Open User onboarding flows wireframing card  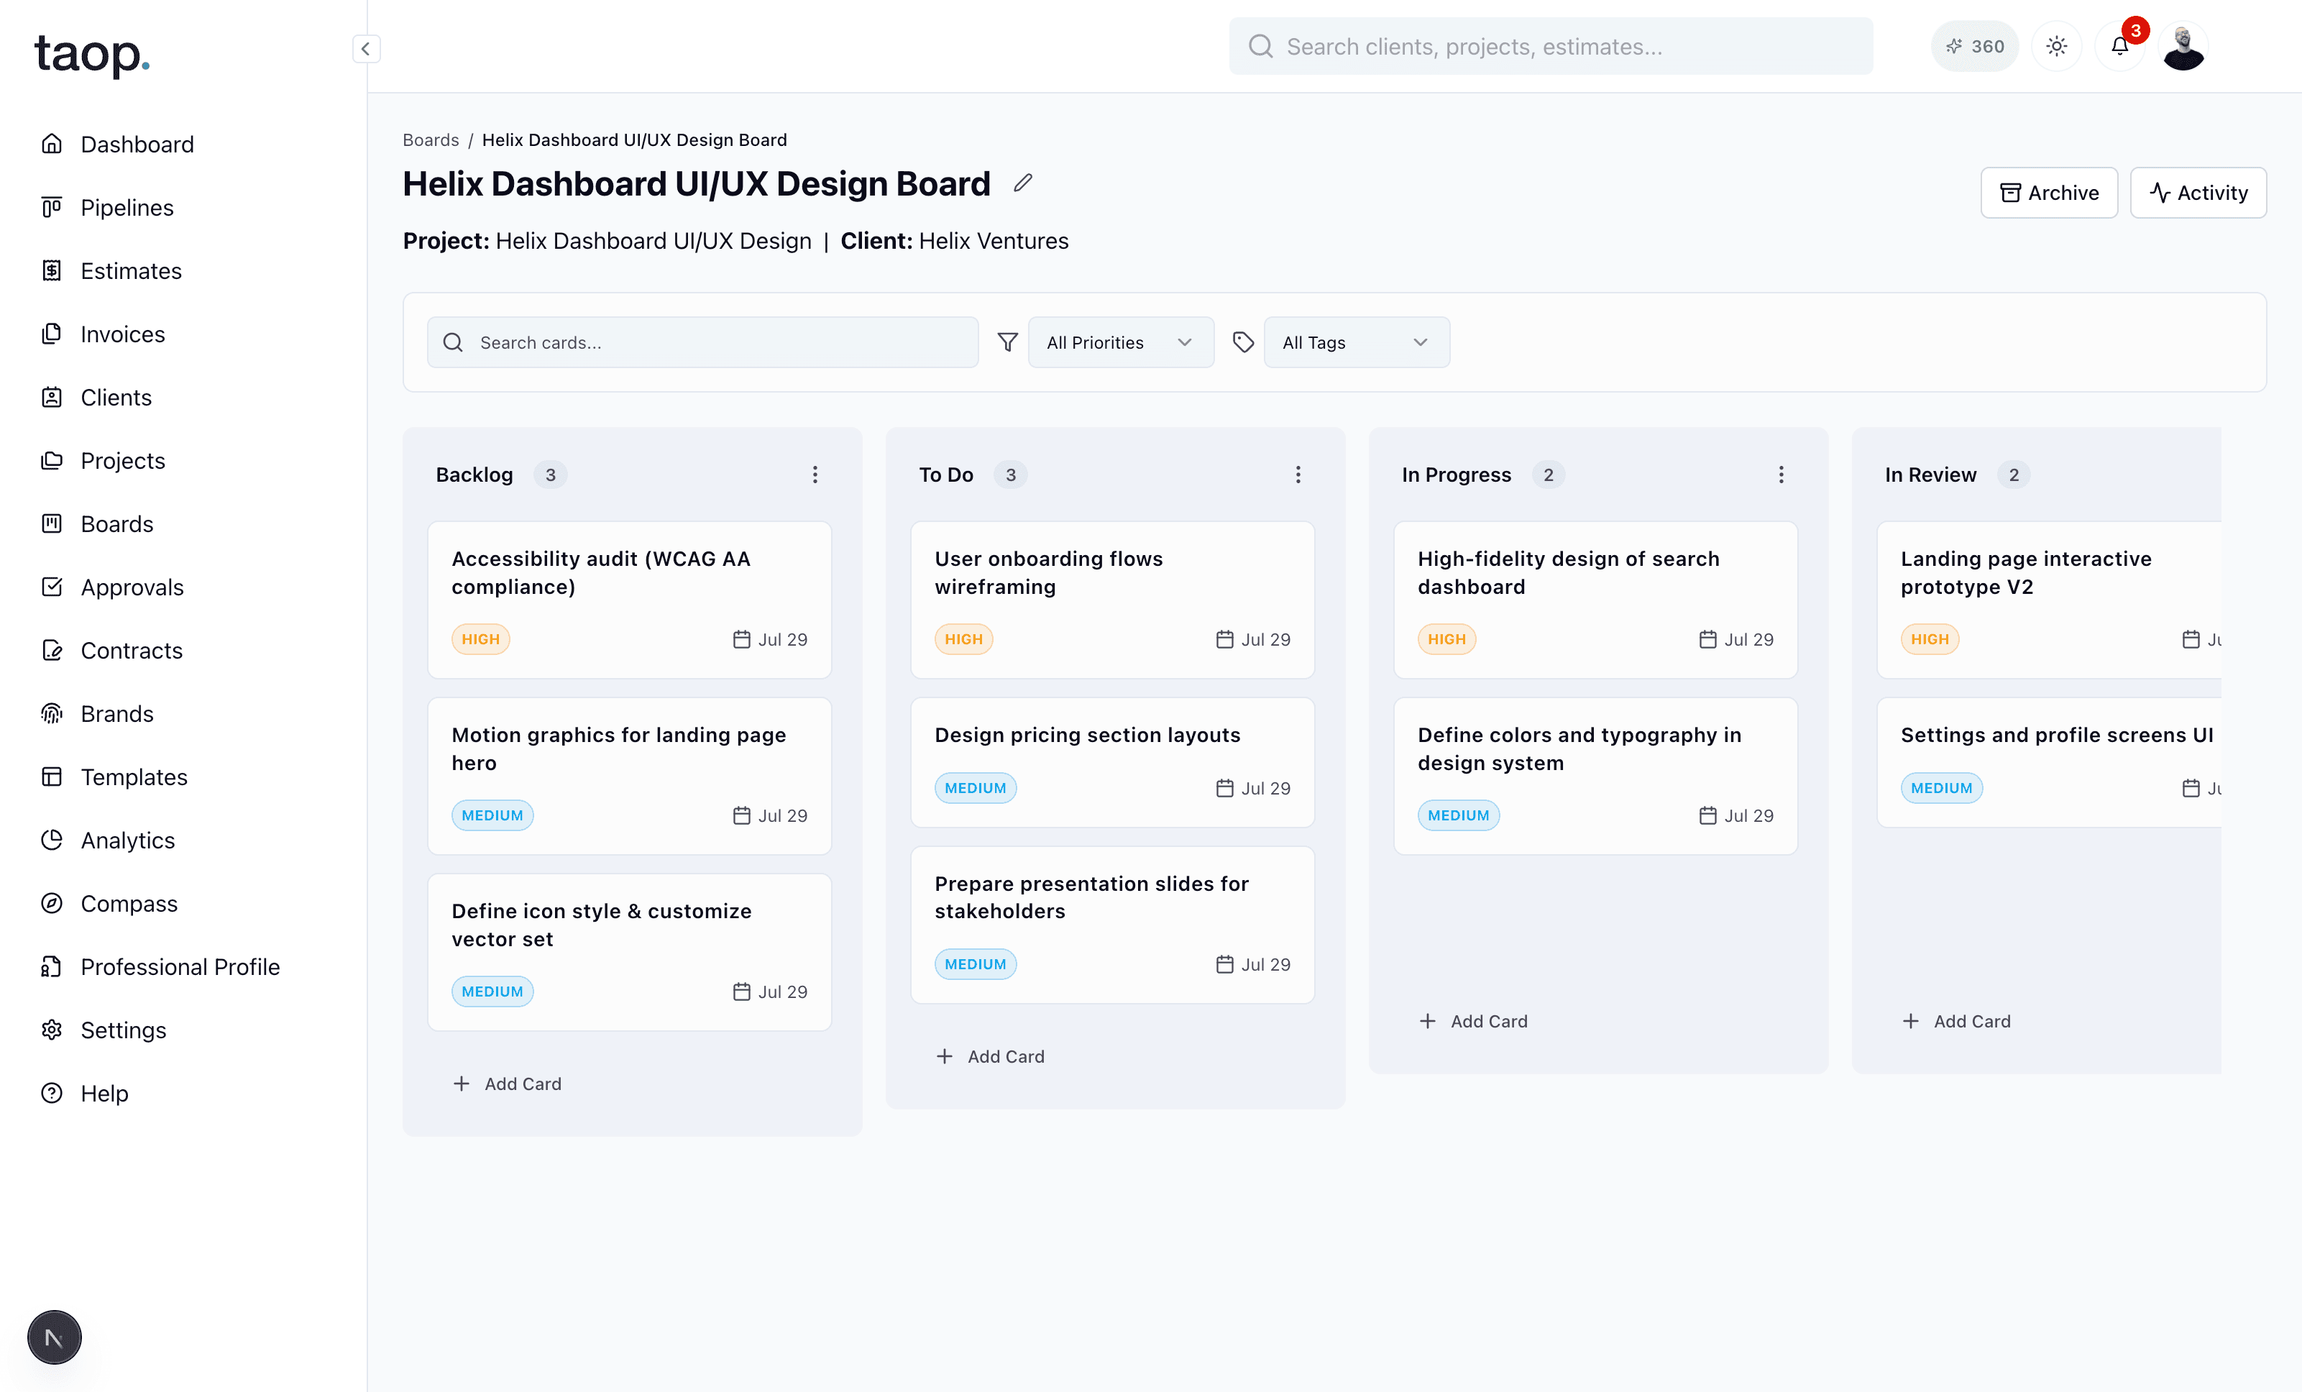1113,600
